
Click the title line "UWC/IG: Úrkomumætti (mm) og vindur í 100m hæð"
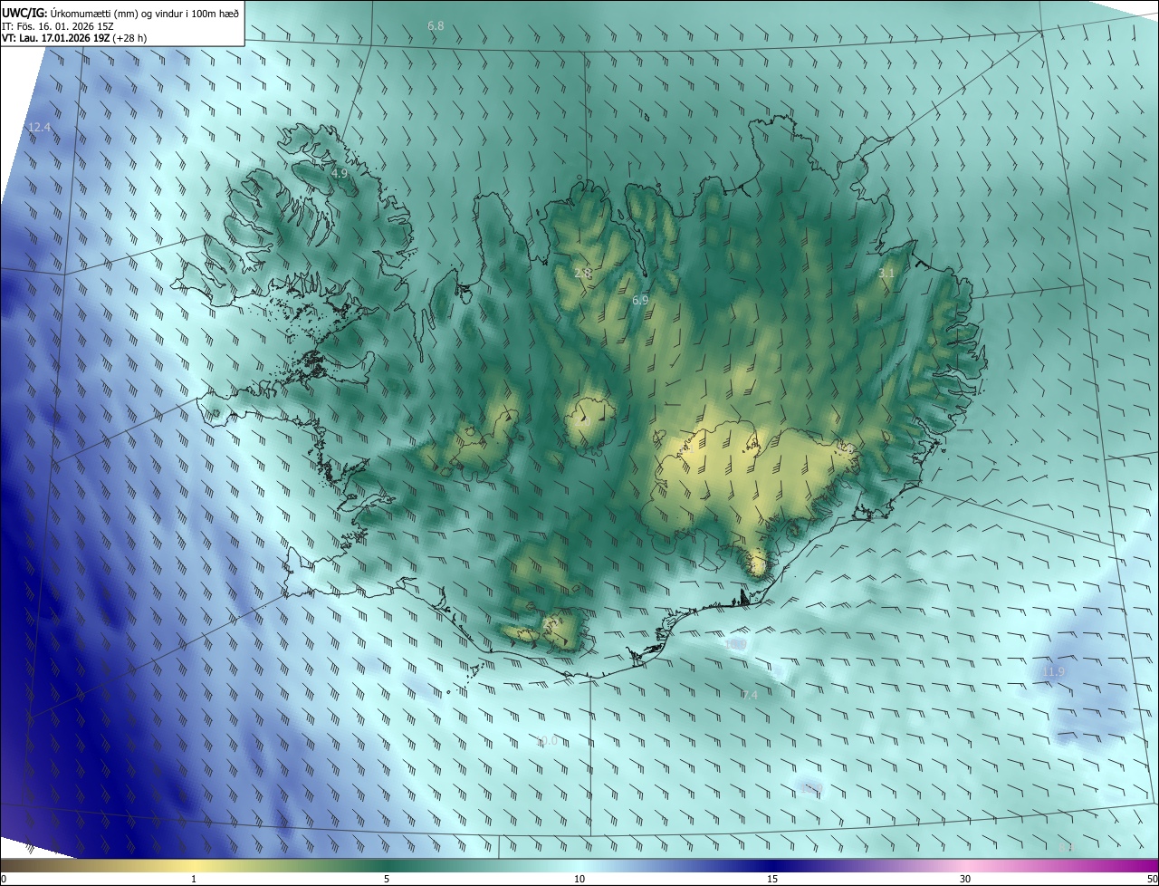pyautogui.click(x=120, y=13)
